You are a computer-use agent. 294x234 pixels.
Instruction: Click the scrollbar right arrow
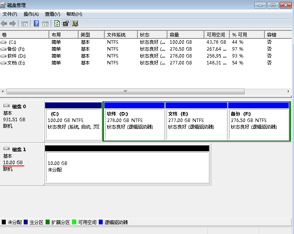pyautogui.click(x=288, y=92)
